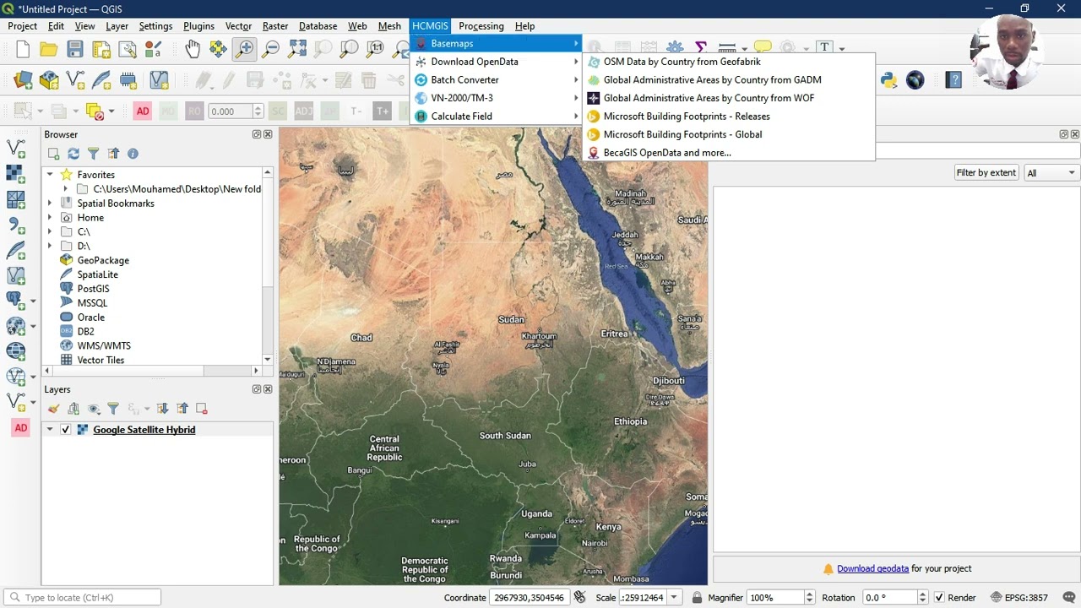Click the Add Raster Layer sidebar icon
This screenshot has width=1081, height=608.
[x=15, y=174]
